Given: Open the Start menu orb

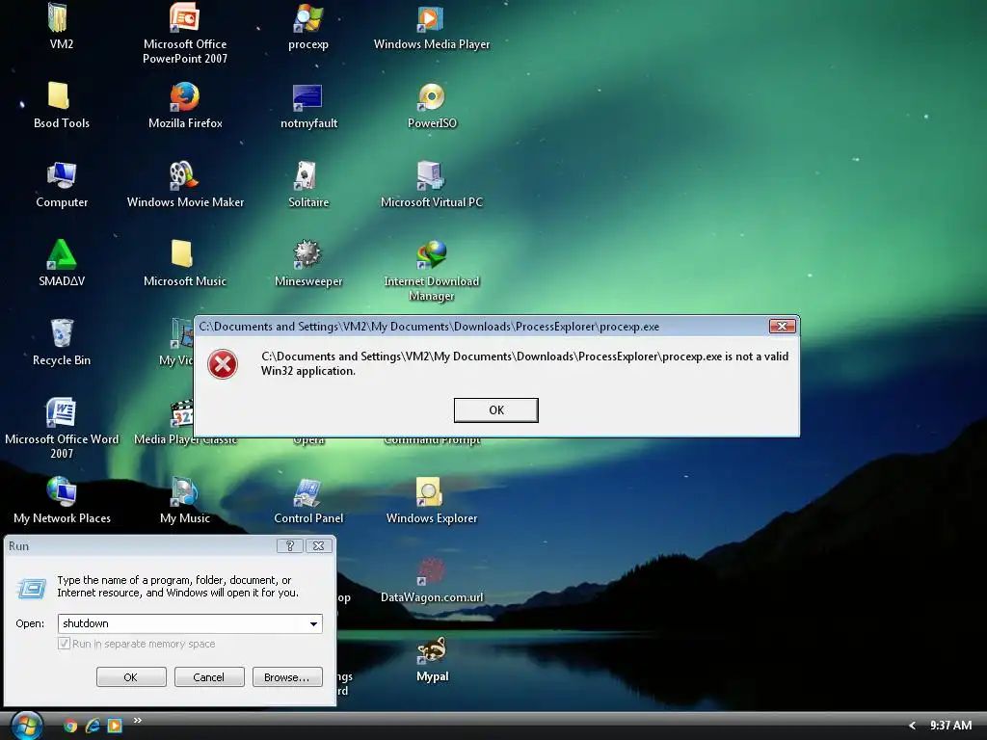Looking at the screenshot, I should pyautogui.click(x=27, y=726).
